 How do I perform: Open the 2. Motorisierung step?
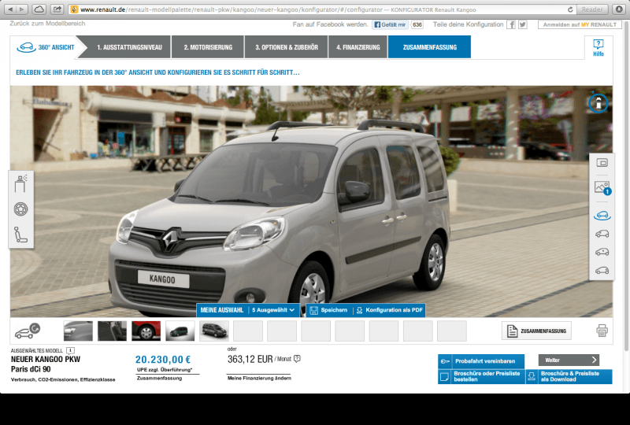pos(208,47)
